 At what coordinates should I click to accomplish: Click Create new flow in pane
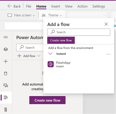(x=47, y=100)
